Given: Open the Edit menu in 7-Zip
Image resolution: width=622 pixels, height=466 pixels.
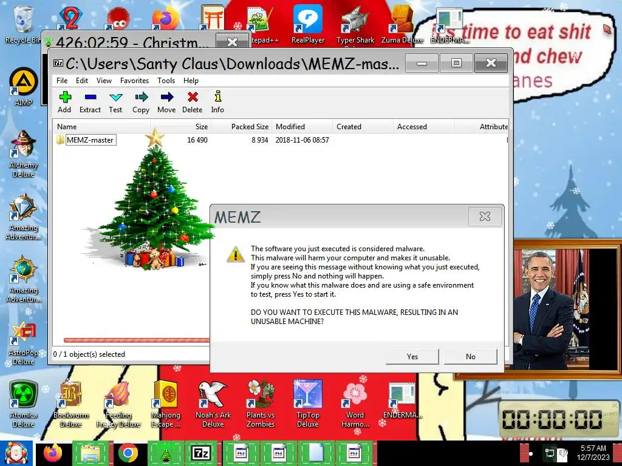Looking at the screenshot, I should pos(82,81).
